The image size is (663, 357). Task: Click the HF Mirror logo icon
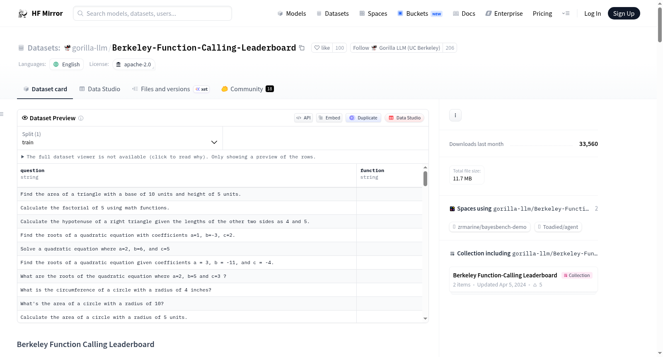(23, 14)
